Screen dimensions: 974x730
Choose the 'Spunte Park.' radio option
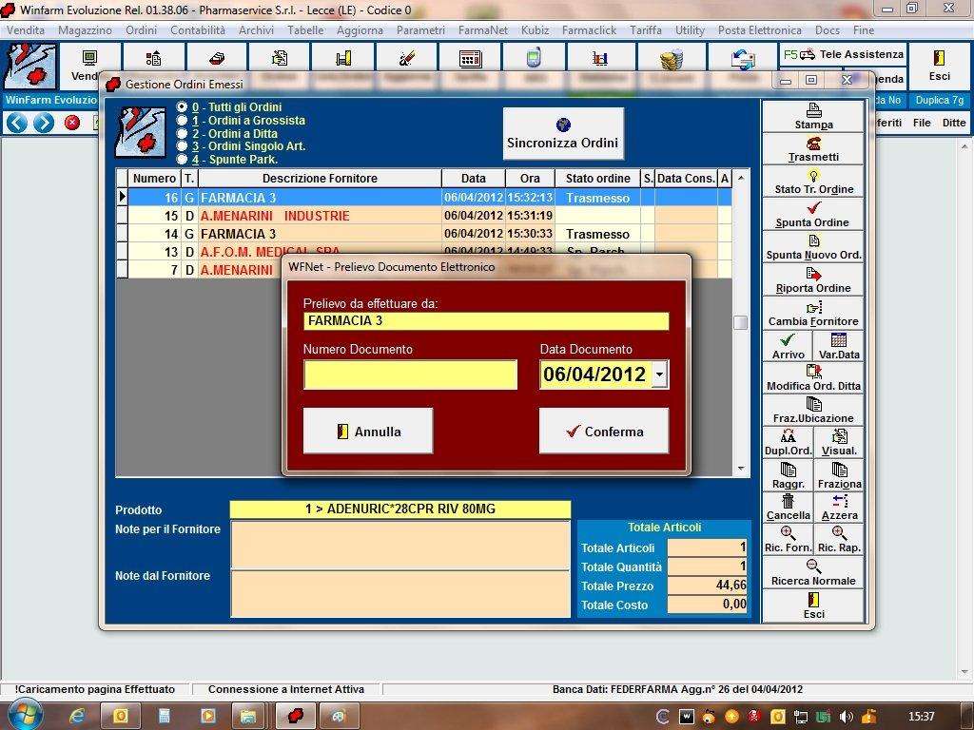coord(183,160)
